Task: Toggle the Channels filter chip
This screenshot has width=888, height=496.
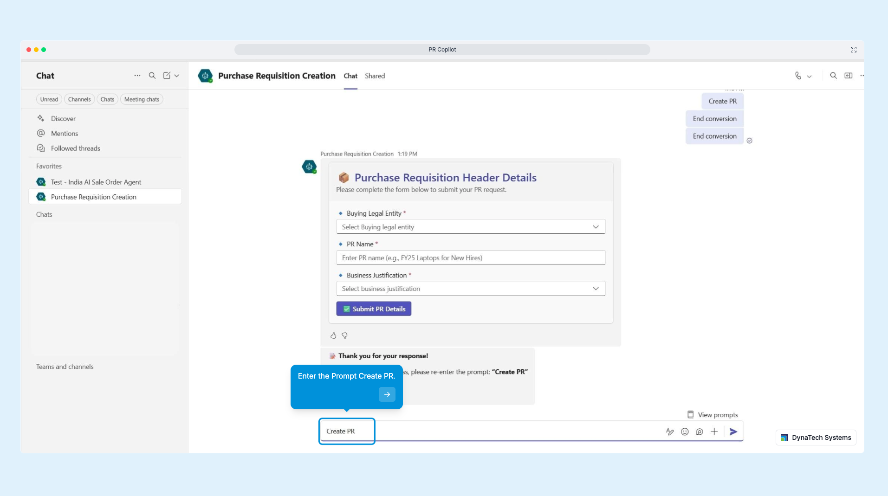Action: pyautogui.click(x=79, y=99)
